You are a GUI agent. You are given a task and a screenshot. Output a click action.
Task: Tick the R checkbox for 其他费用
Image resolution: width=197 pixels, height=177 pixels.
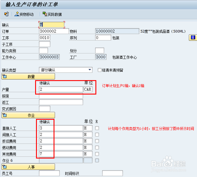[97, 154]
